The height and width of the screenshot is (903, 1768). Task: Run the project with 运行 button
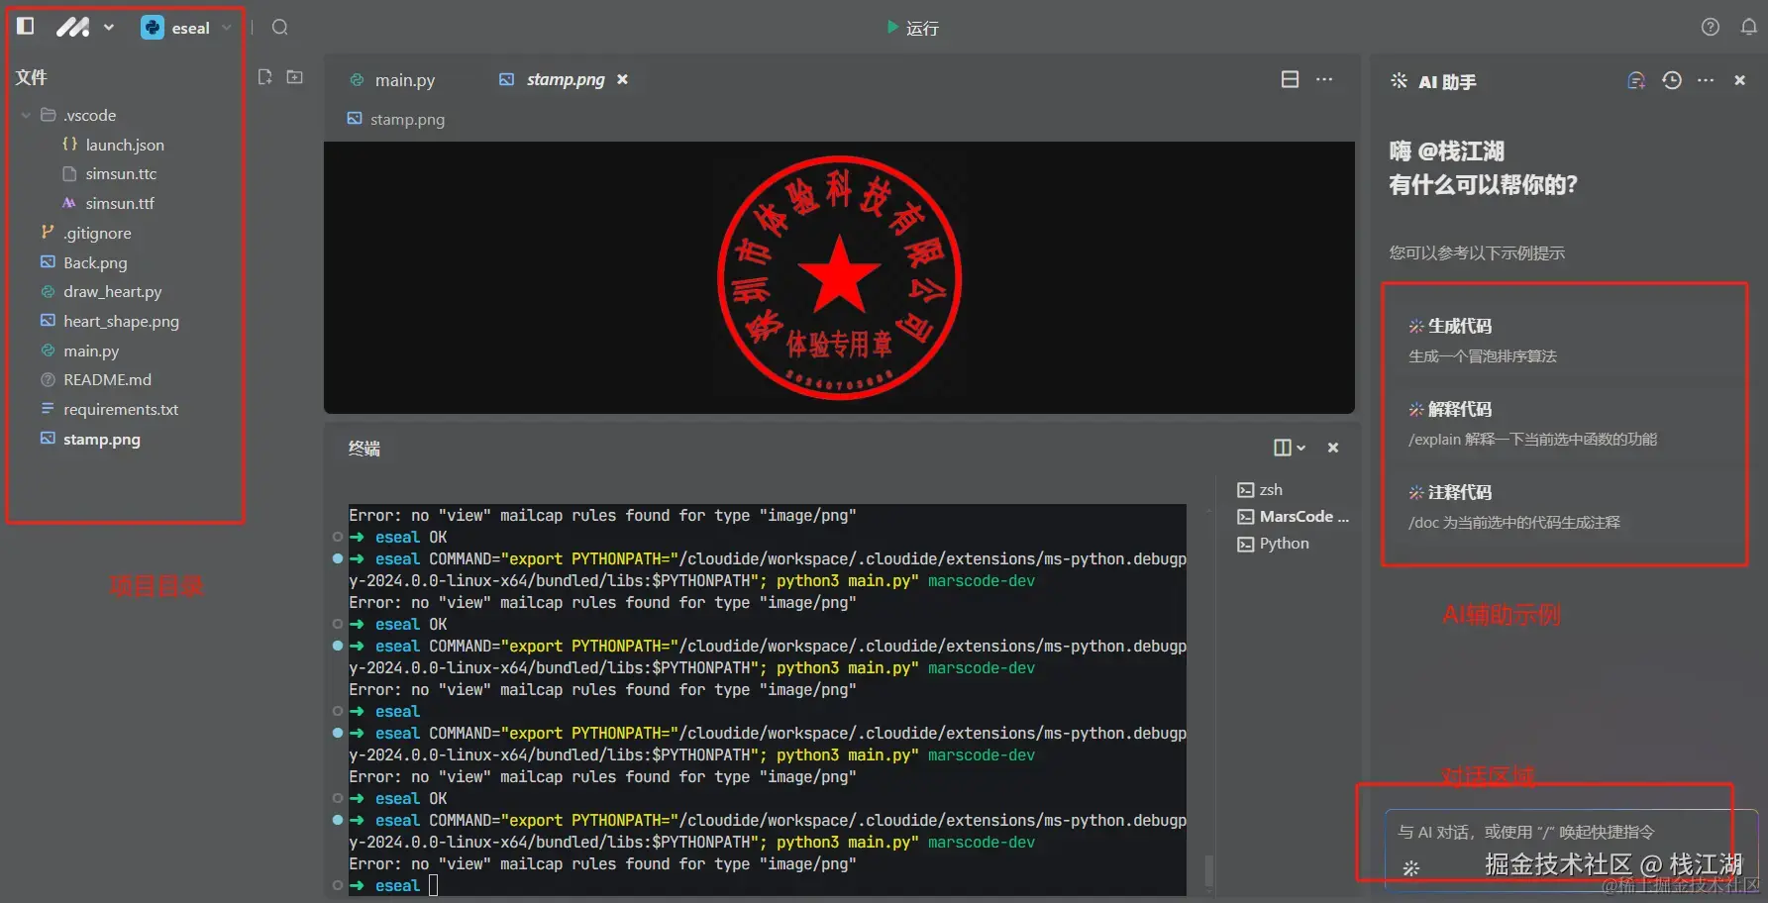[913, 28]
